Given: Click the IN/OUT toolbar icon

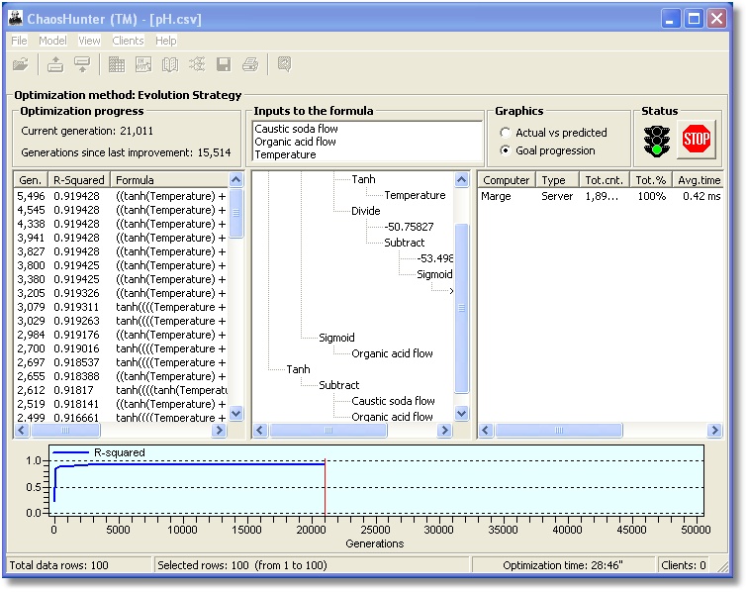Looking at the screenshot, I should click(143, 64).
